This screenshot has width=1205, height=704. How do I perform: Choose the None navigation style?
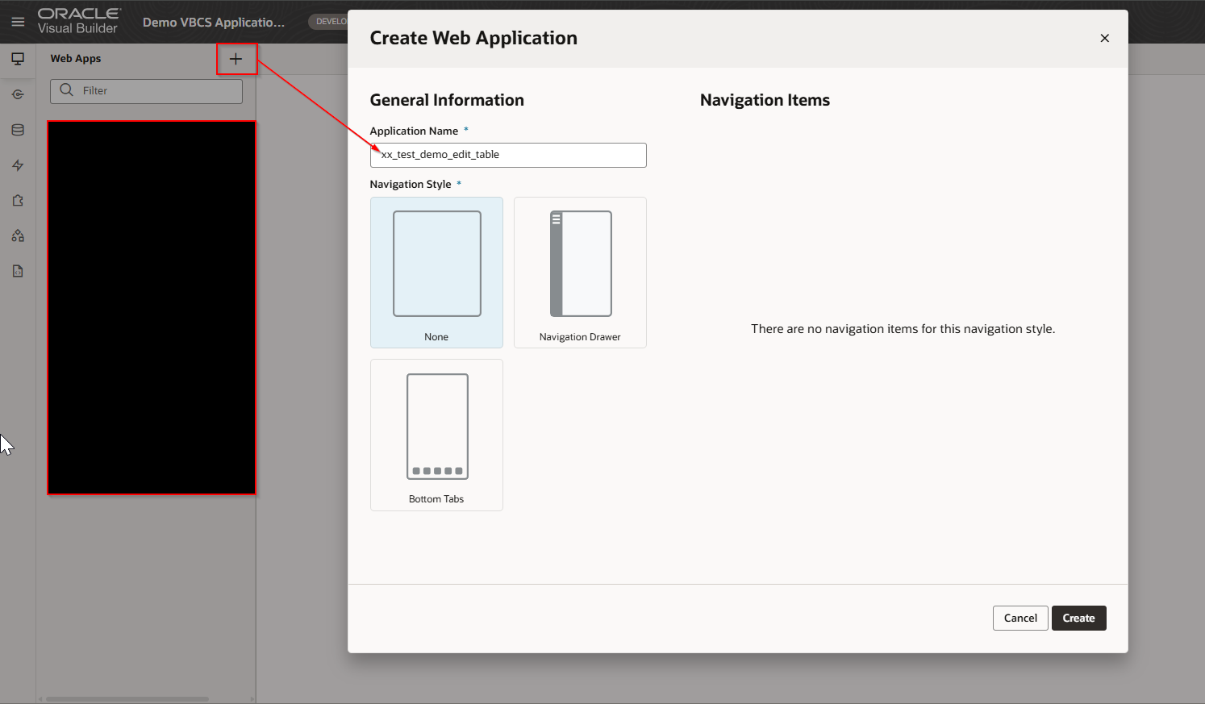436,273
